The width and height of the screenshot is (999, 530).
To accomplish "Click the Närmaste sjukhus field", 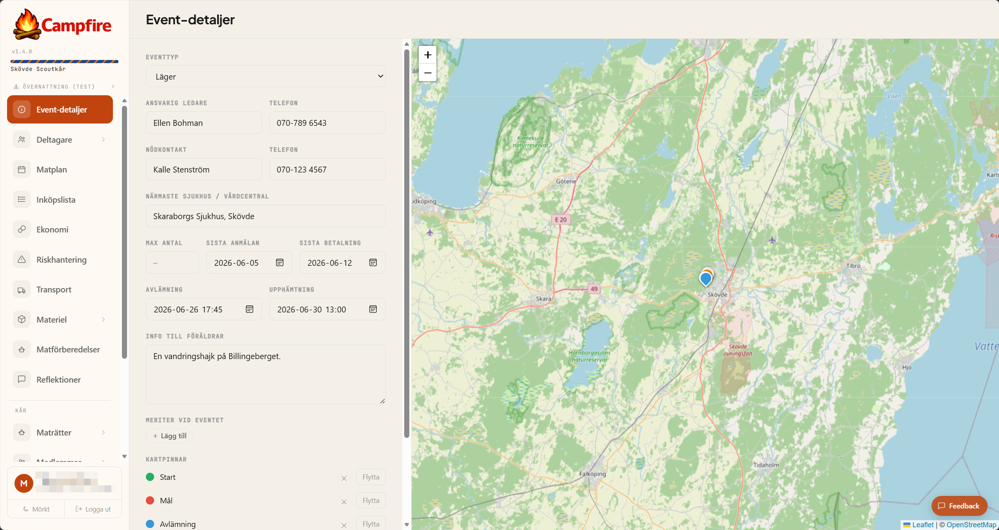I will click(x=266, y=216).
